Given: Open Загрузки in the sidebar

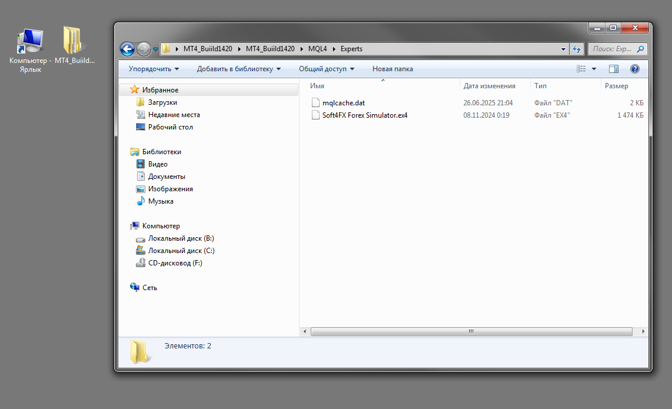Looking at the screenshot, I should (x=162, y=102).
